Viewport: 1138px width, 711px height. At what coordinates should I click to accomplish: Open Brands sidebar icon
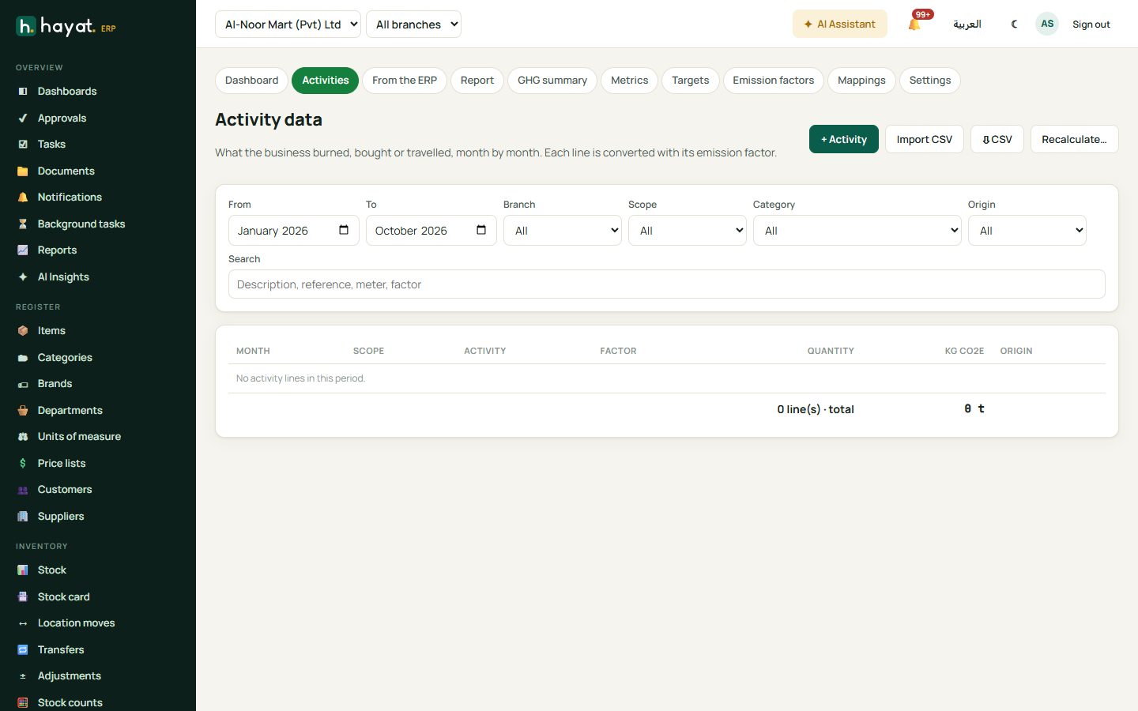[23, 384]
